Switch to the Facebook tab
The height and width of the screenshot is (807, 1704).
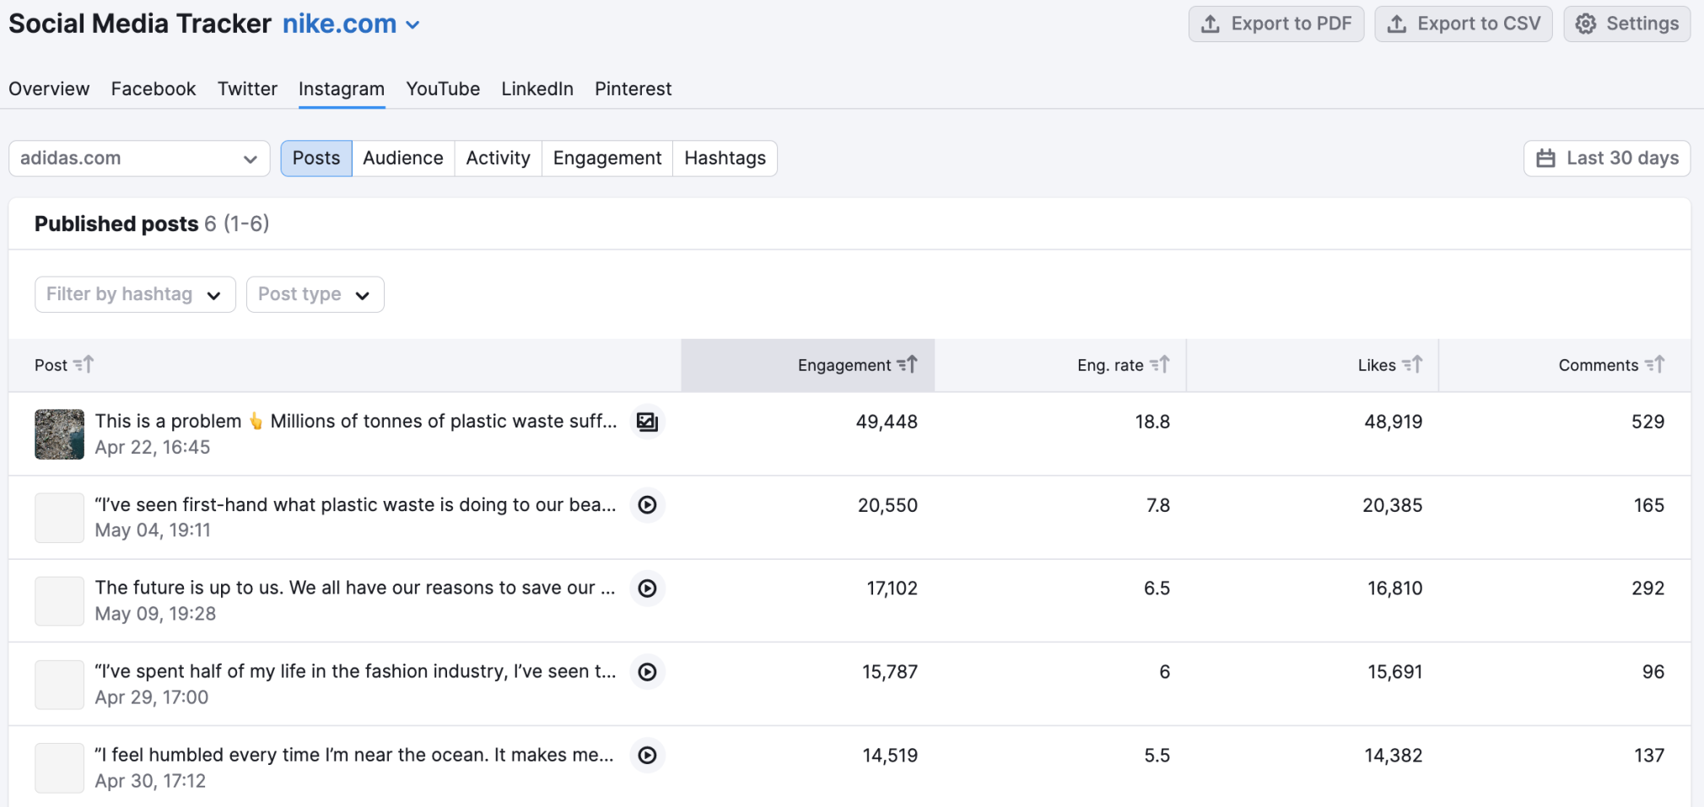point(154,89)
